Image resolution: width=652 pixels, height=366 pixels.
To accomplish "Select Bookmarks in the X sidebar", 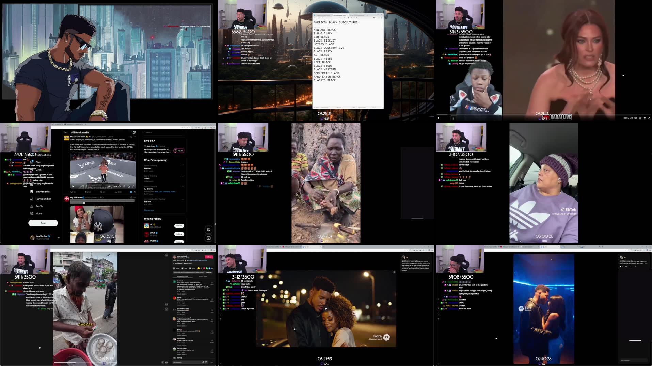I will tap(43, 192).
